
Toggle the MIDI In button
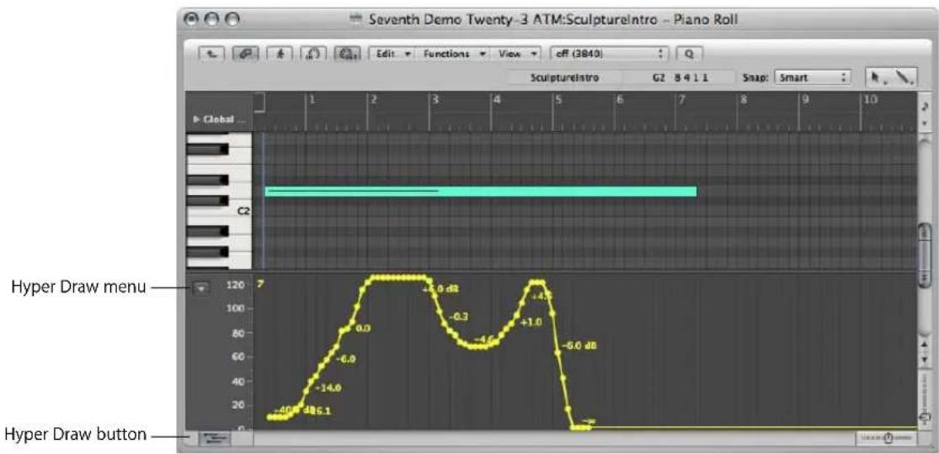click(312, 53)
